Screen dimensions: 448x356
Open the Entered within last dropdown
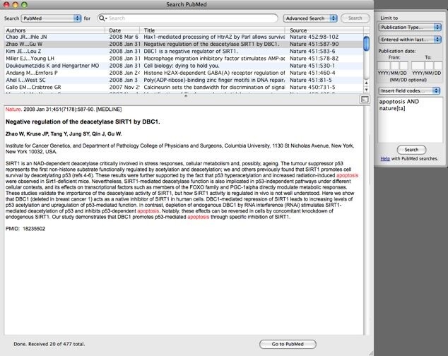point(410,40)
